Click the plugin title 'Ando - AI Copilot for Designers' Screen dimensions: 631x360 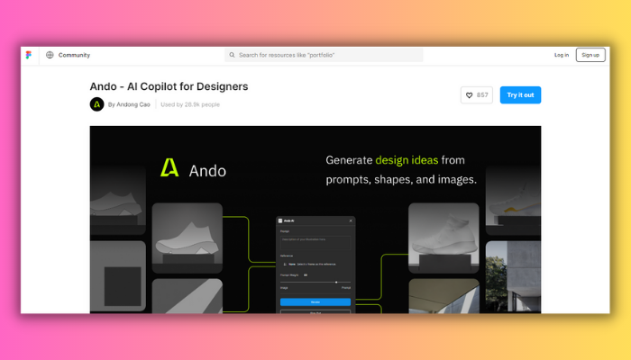coord(169,86)
